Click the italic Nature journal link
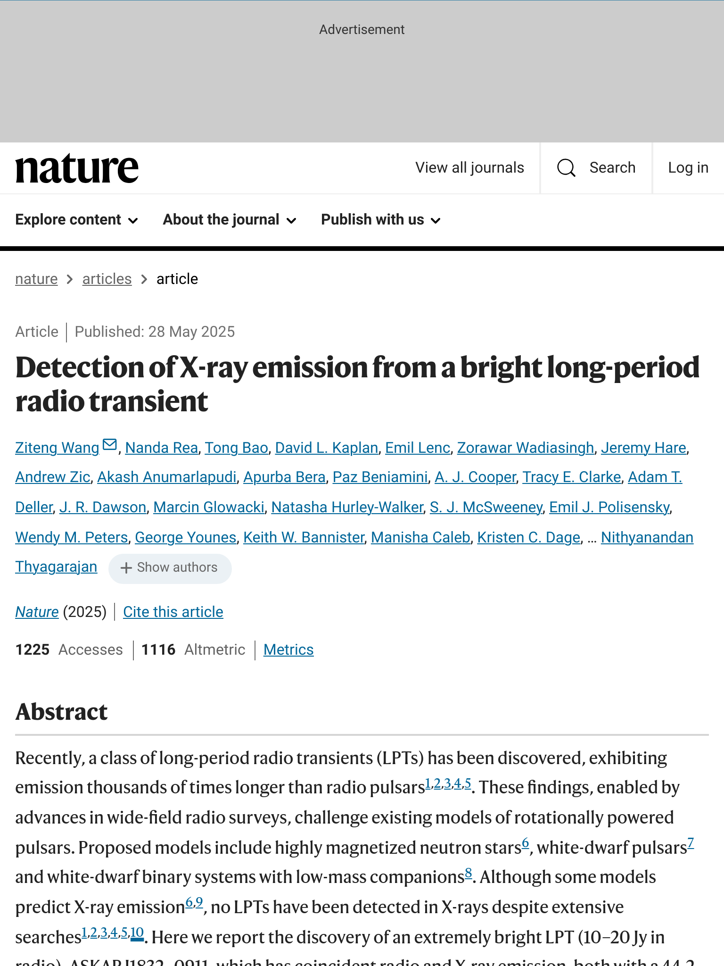724x966 pixels. click(x=37, y=612)
